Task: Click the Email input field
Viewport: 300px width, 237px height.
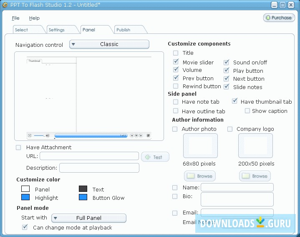Action: tap(237, 212)
